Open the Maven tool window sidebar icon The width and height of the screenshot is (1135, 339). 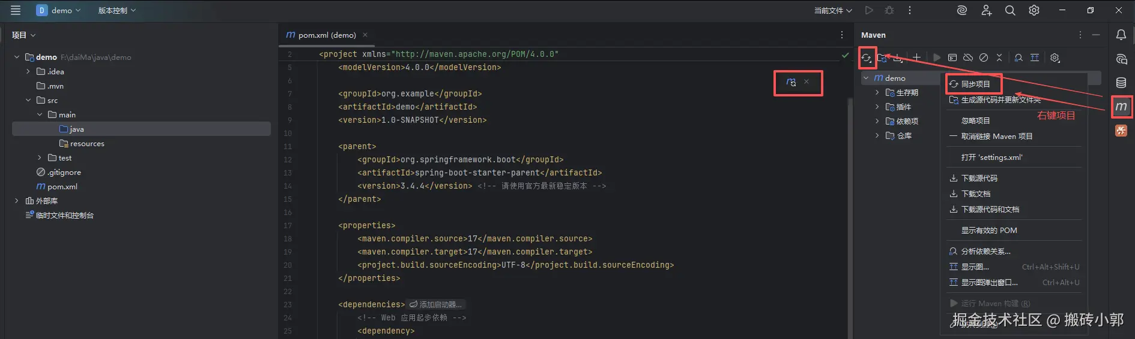pos(1121,107)
